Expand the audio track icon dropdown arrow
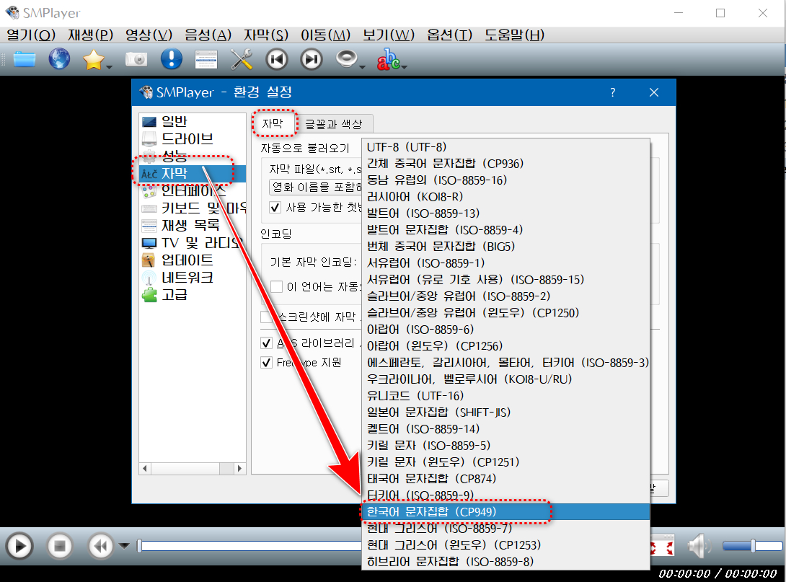Screen dimensions: 786x582 tap(362, 66)
